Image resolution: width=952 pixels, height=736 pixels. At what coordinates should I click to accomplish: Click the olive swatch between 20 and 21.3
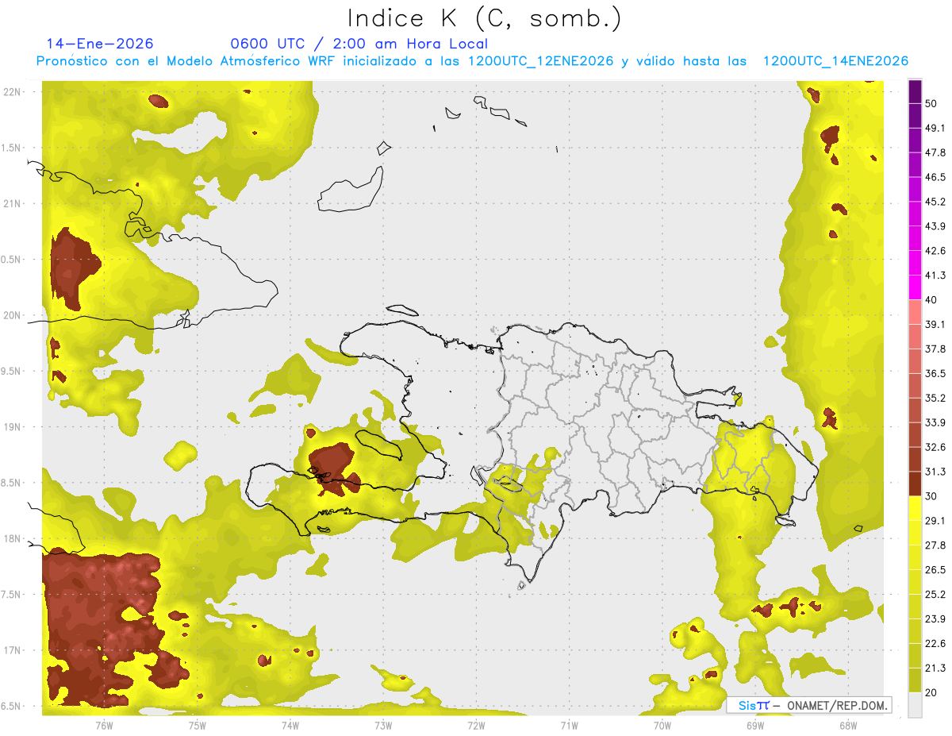pyautogui.click(x=915, y=680)
